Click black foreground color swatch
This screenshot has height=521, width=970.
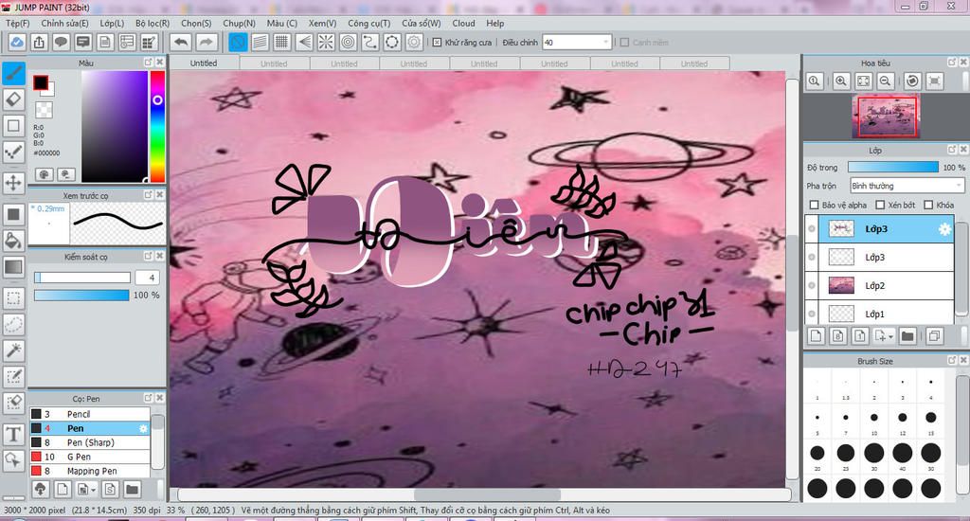[x=41, y=82]
